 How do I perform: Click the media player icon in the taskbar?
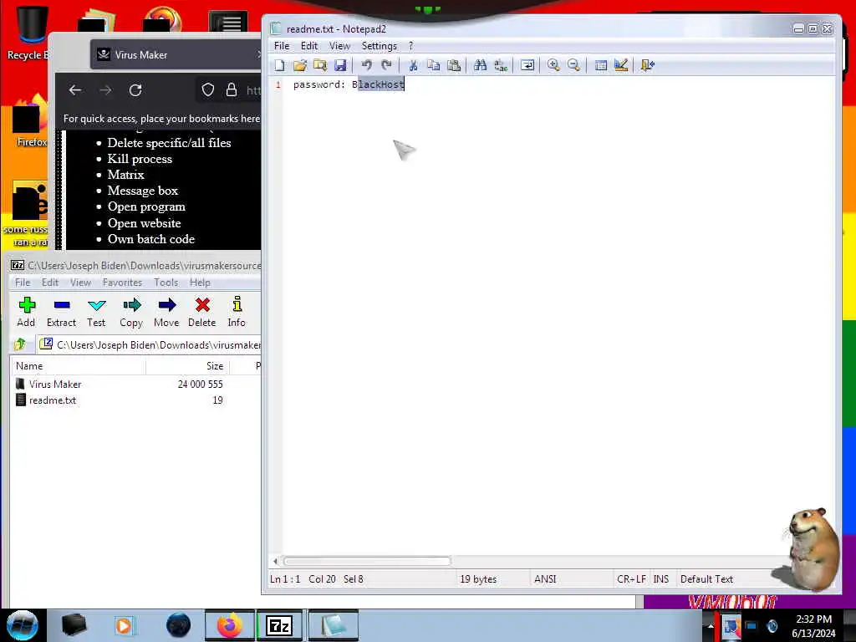pos(124,625)
